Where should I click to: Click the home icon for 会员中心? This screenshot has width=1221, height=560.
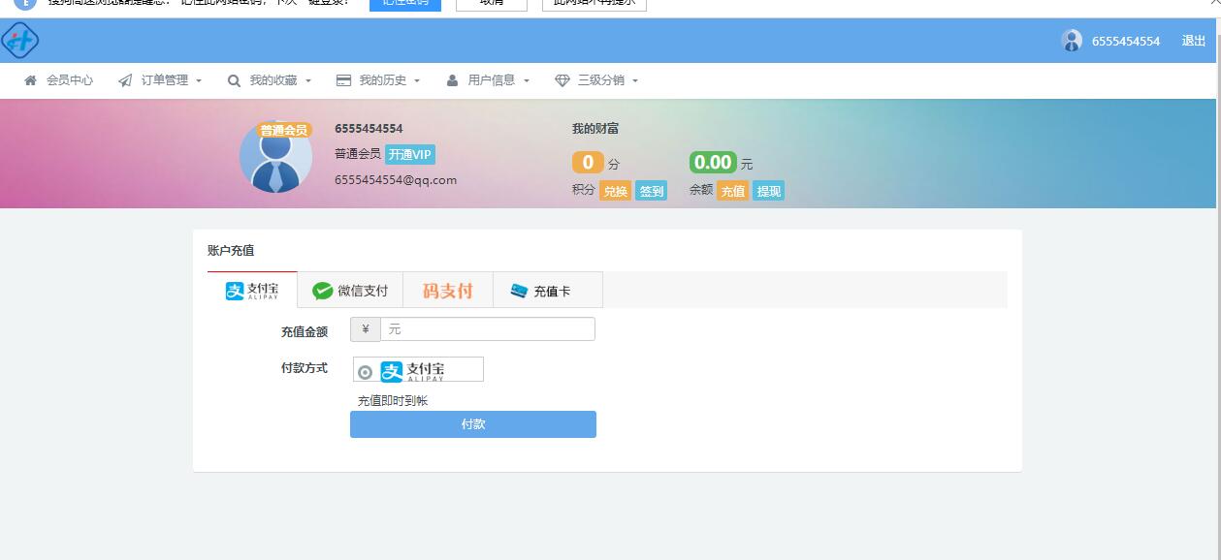(x=31, y=80)
